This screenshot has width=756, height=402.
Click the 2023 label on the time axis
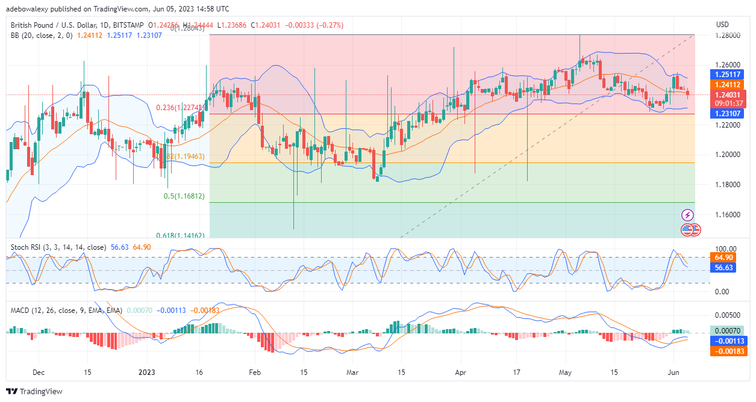[147, 373]
